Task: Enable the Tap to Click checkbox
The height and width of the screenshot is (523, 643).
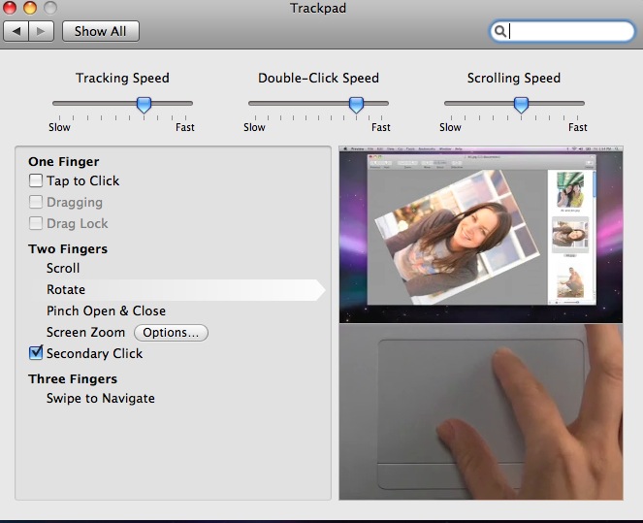Action: click(36, 180)
